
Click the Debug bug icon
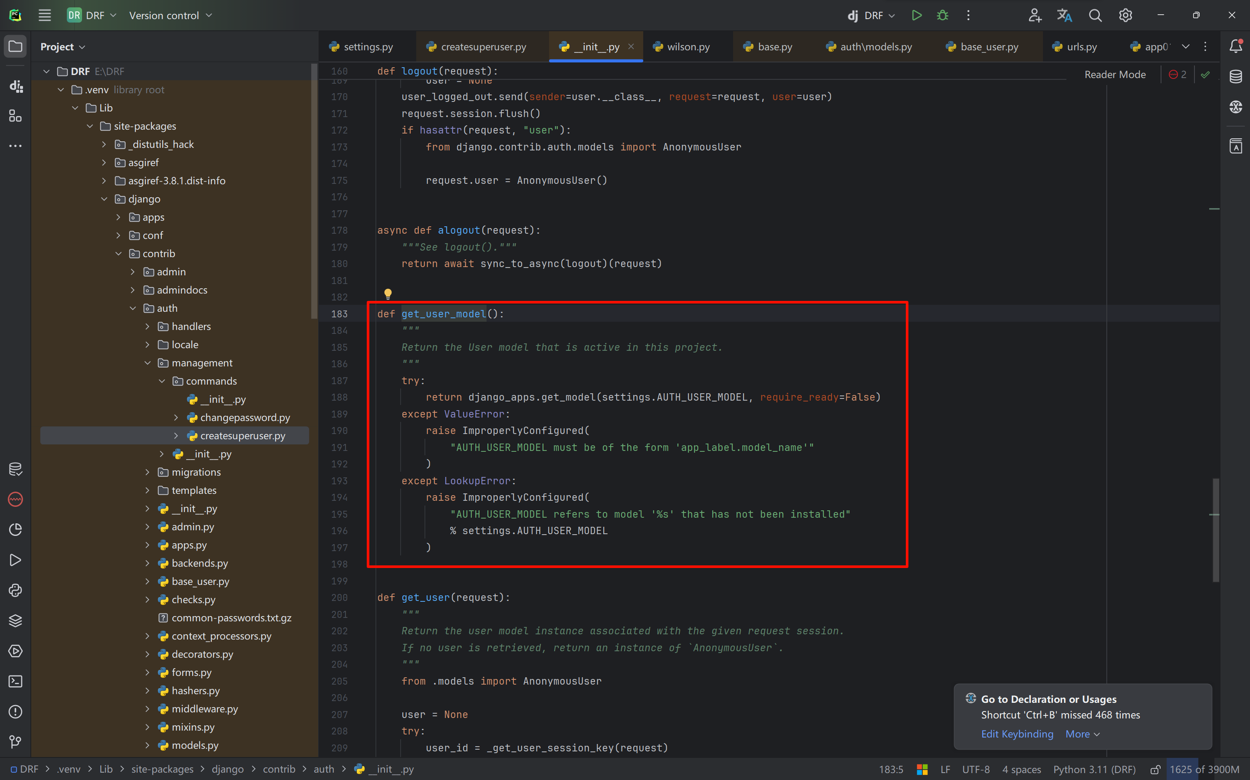[x=942, y=16]
